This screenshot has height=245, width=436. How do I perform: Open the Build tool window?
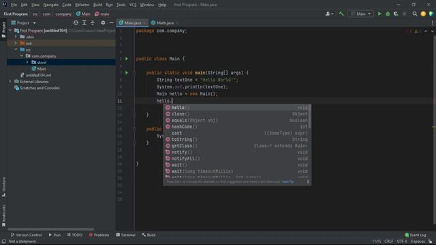[x=149, y=235]
